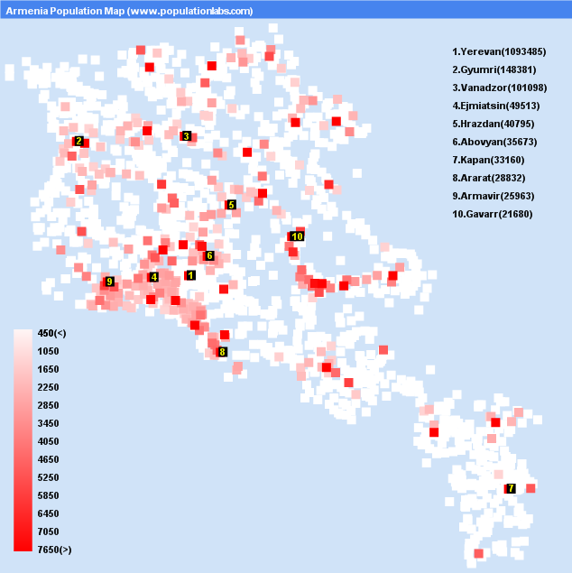This screenshot has width=572, height=573.
Task: Select the 4050 legend value
Action: pos(48,441)
